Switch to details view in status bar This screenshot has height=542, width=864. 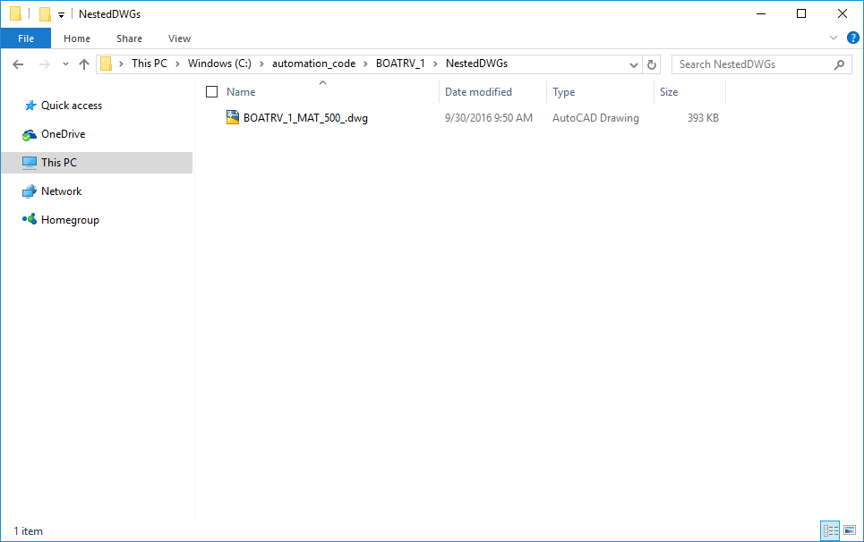(830, 530)
